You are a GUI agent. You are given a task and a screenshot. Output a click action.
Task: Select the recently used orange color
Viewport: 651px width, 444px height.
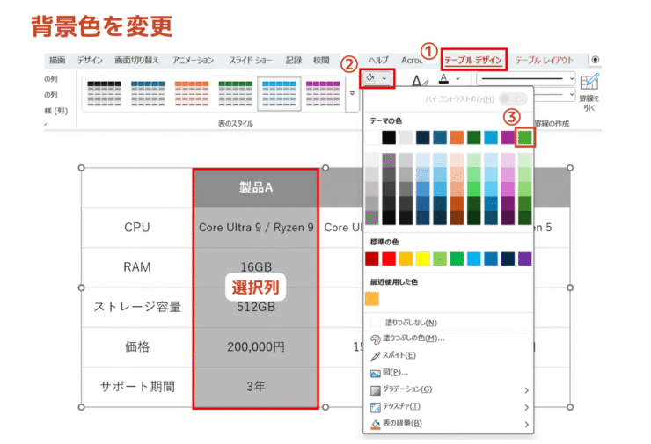coord(372,299)
